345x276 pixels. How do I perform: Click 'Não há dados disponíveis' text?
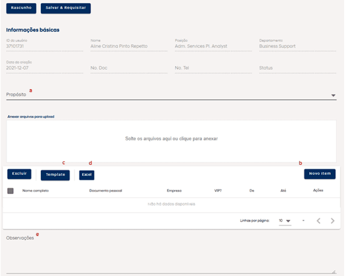(171, 204)
